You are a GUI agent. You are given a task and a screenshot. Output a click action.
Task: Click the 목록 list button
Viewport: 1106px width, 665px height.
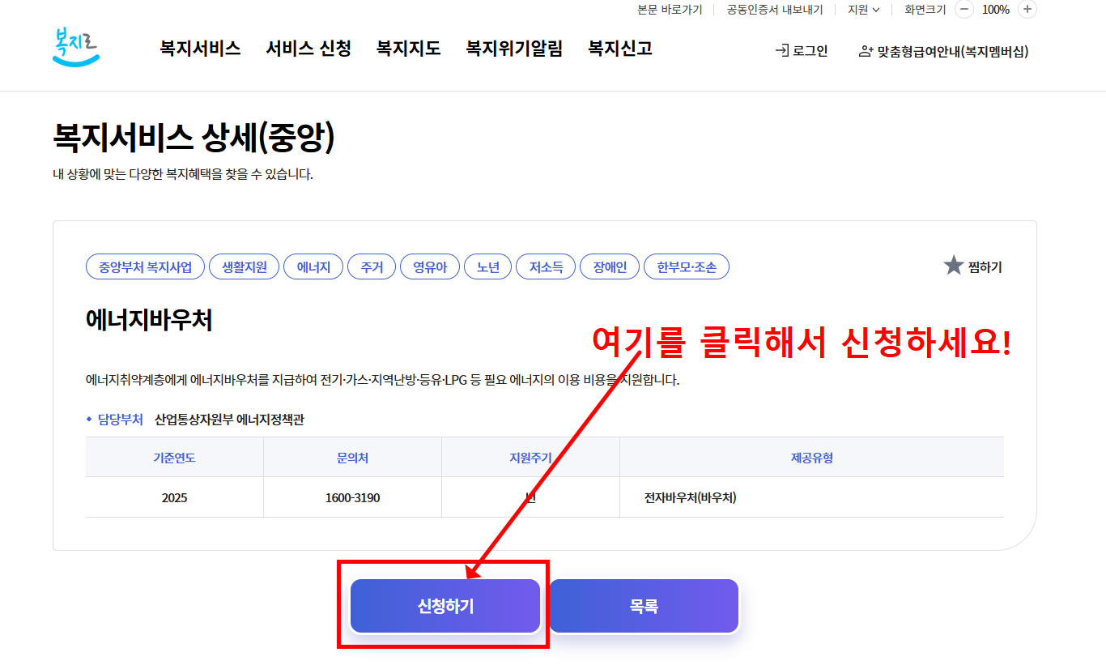point(644,605)
